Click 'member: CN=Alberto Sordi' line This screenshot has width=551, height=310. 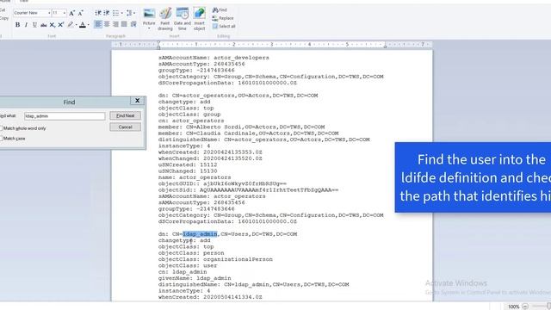[x=241, y=127]
